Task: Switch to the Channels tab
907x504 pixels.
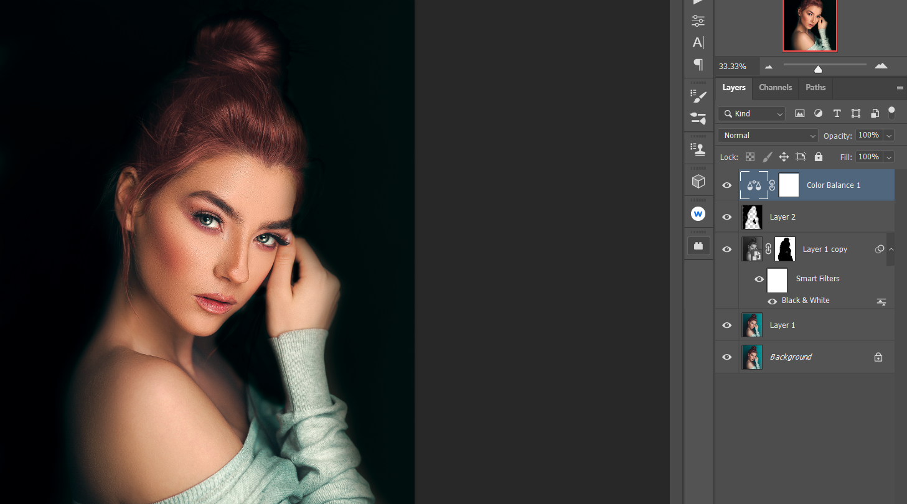Action: pyautogui.click(x=775, y=88)
